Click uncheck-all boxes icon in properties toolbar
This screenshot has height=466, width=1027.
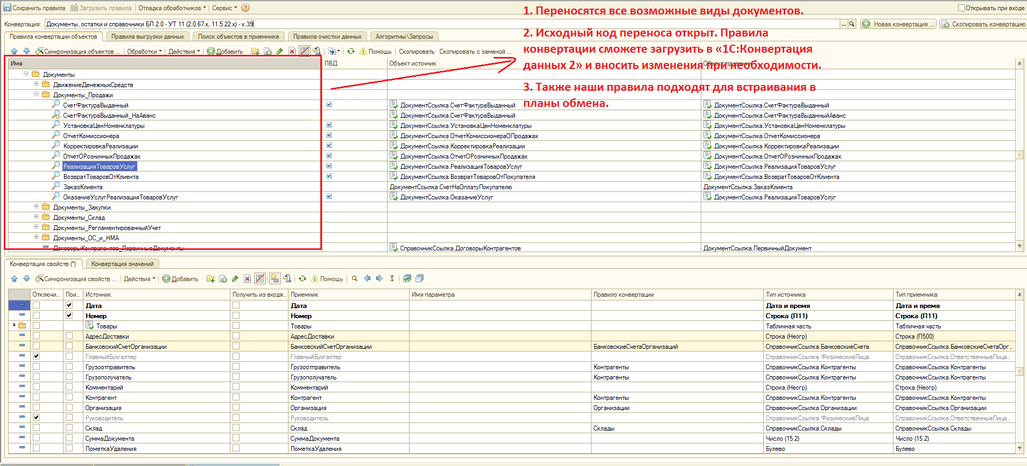click(x=420, y=278)
